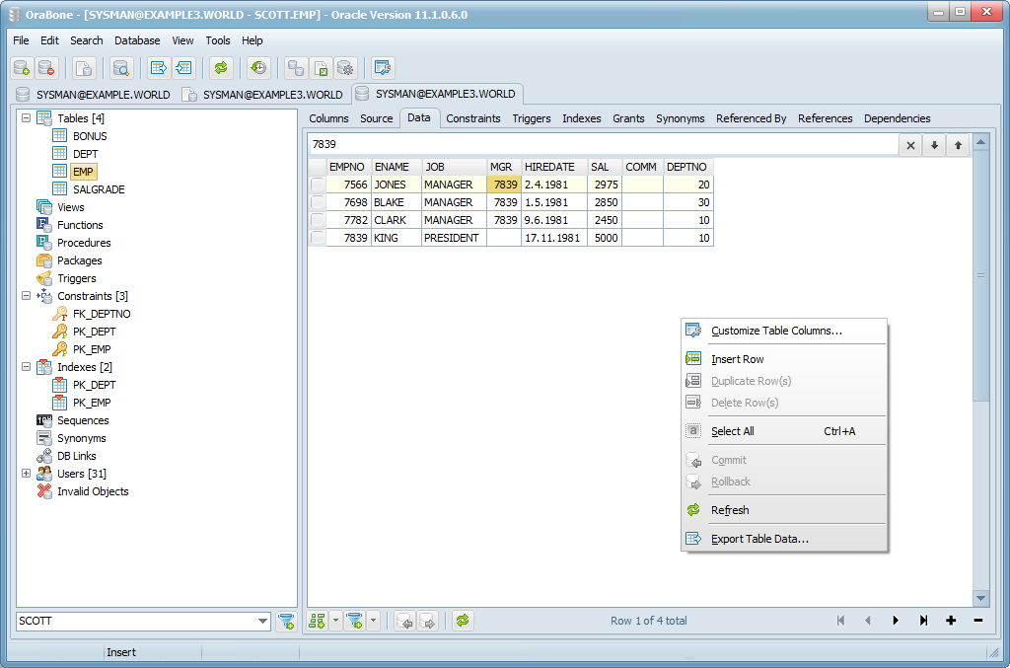Screen dimensions: 1010x668
Task: Open the SCOTT schema dropdown
Action: 262,621
